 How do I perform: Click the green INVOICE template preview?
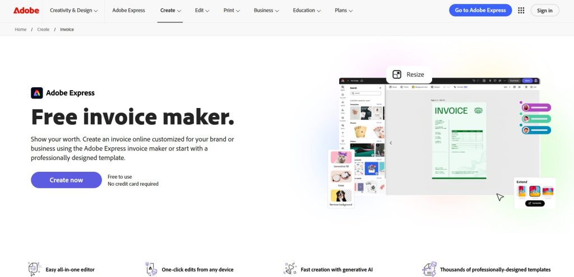pos(459,140)
